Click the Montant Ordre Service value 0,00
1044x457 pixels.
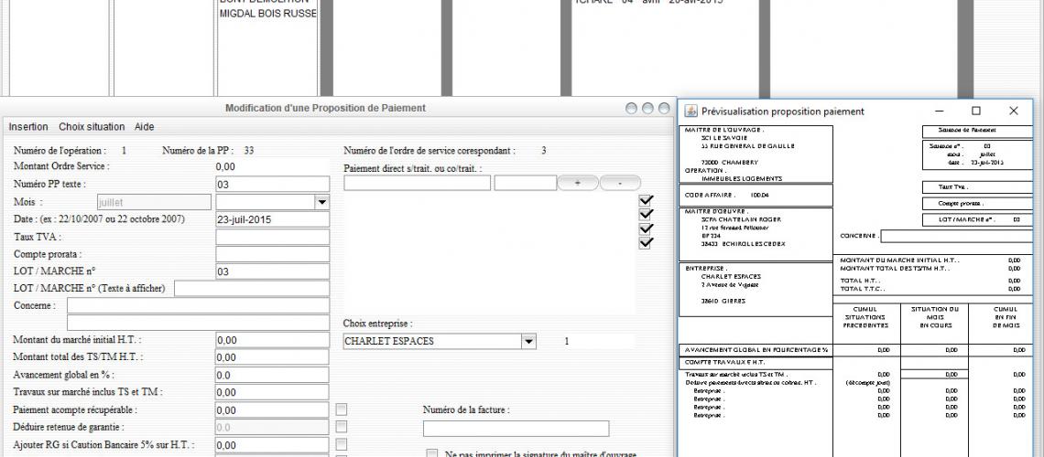225,166
